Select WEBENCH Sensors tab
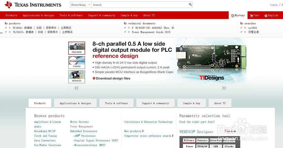283x148 pixels. [202, 140]
